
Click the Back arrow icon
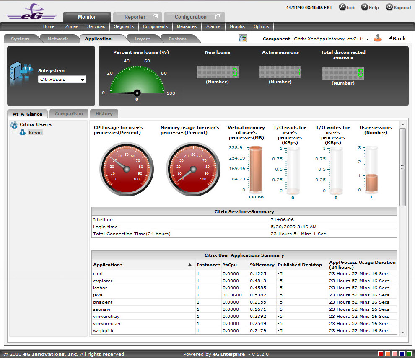[x=390, y=39]
